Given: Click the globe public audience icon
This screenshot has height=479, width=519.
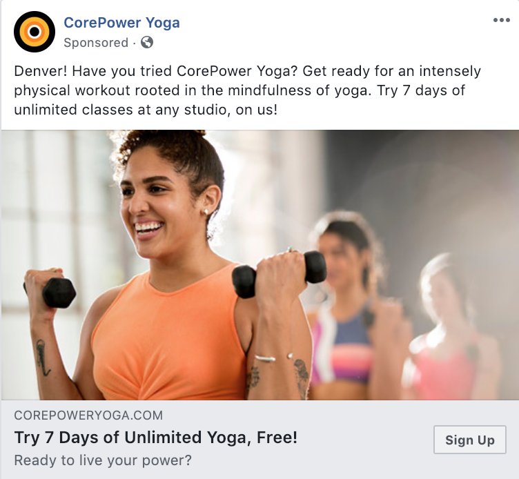Looking at the screenshot, I should tap(147, 42).
